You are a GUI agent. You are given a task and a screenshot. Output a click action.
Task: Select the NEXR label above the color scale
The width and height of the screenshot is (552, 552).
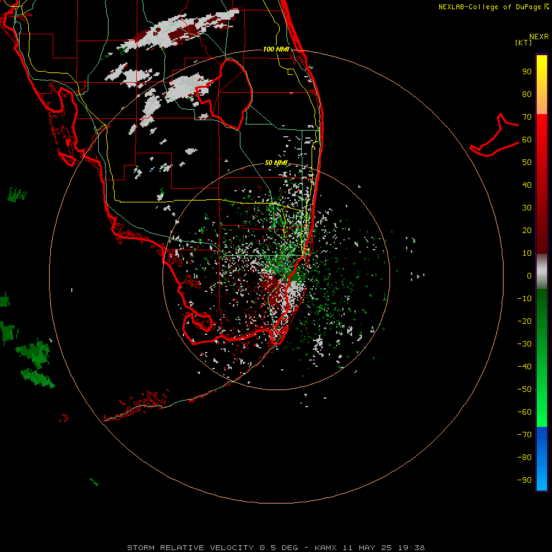pyautogui.click(x=539, y=37)
